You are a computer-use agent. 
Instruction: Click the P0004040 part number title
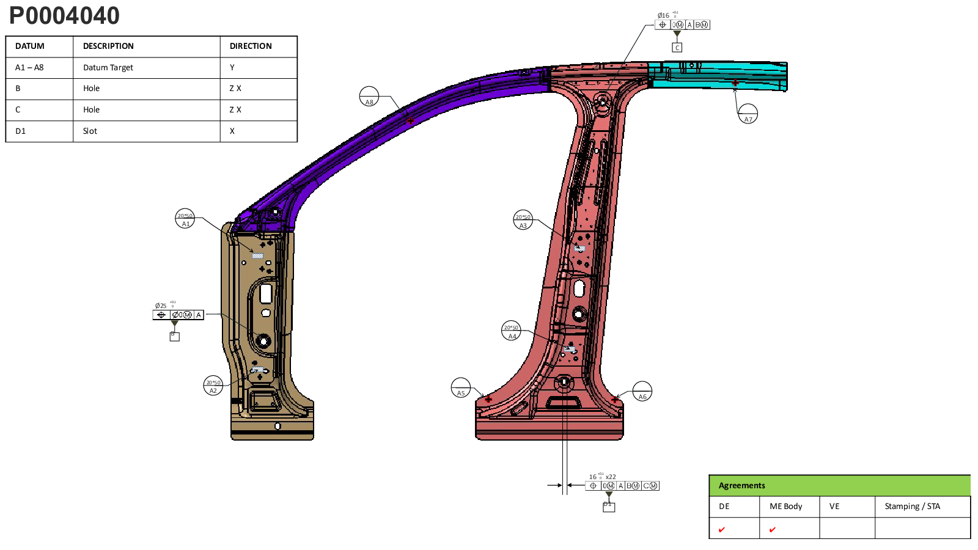tap(64, 16)
